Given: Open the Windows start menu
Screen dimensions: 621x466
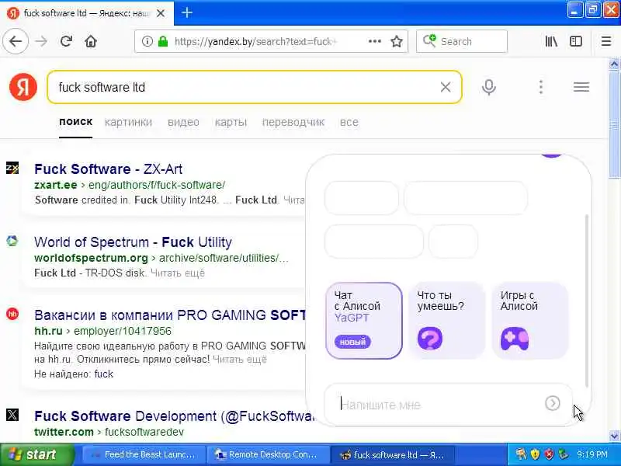Looking at the screenshot, I should (36, 454).
